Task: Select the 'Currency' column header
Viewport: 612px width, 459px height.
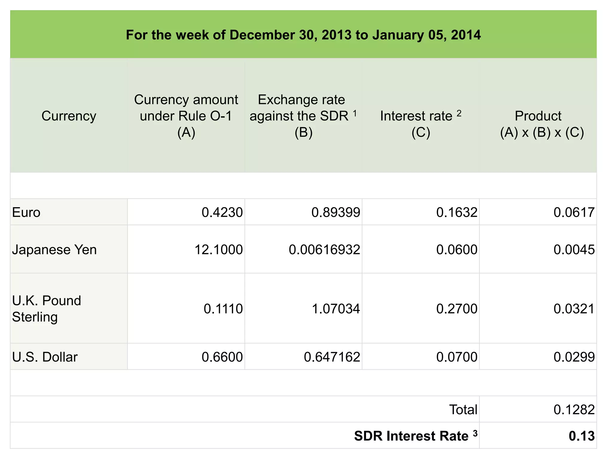Action: point(69,116)
